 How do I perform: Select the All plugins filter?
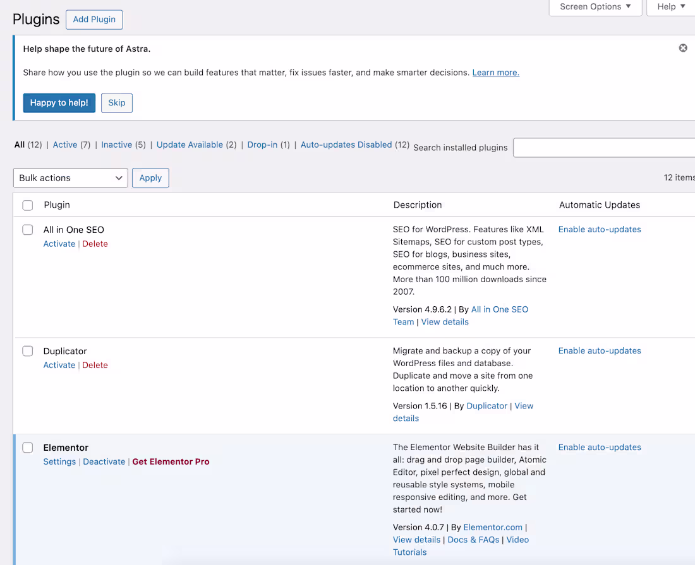pos(20,145)
